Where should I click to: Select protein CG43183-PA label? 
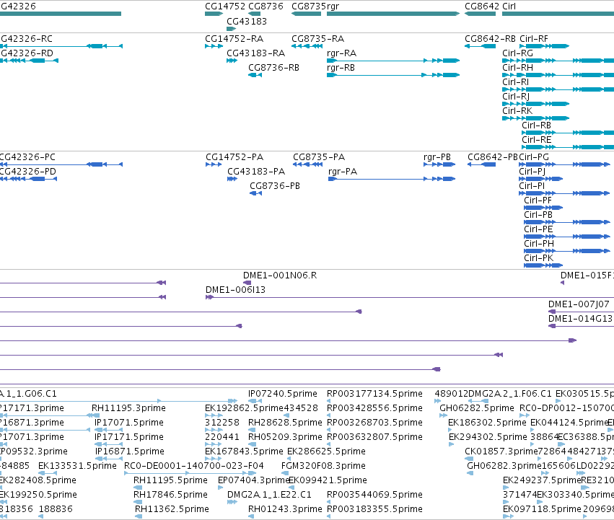pyautogui.click(x=256, y=172)
